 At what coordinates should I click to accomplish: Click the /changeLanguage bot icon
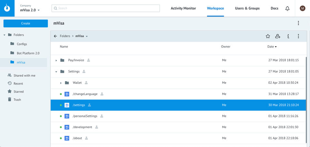pyautogui.click(x=67, y=94)
